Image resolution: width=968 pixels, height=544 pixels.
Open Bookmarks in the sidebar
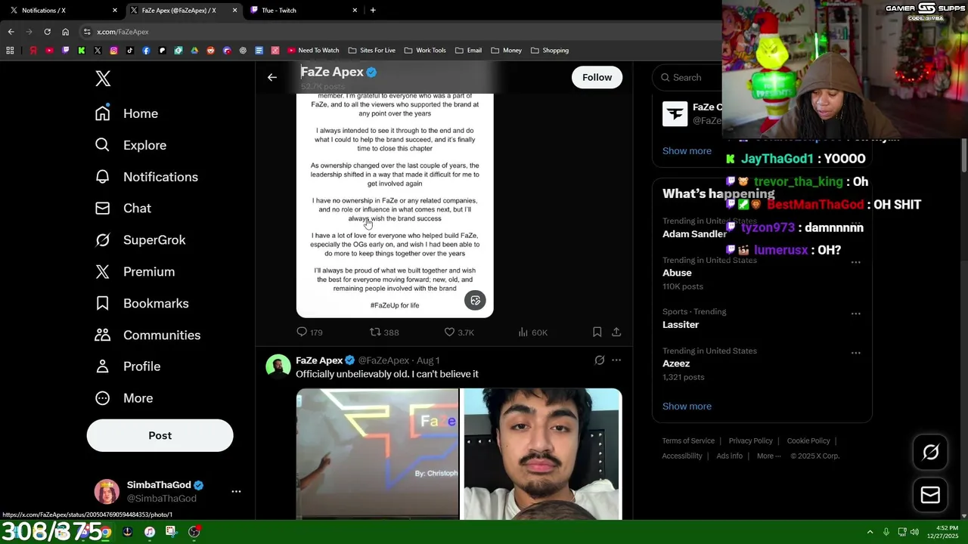141,304
